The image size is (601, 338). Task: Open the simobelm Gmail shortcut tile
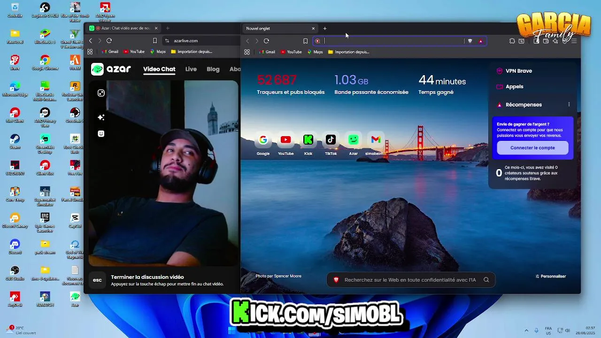[x=375, y=144]
